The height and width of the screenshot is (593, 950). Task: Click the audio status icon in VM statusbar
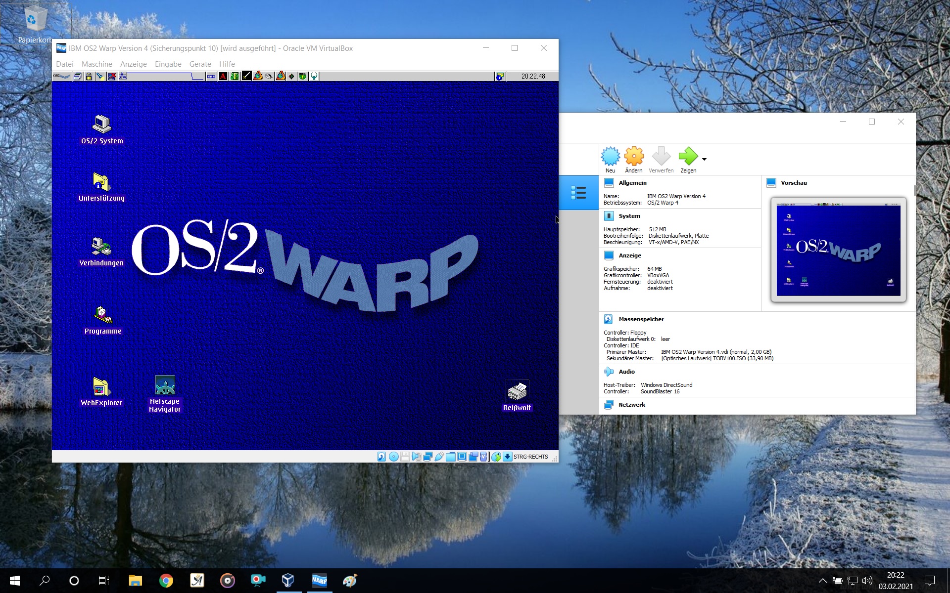[417, 457]
